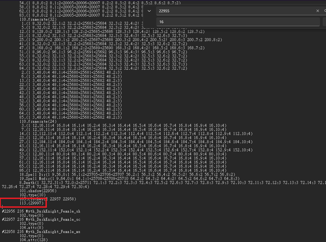The width and height of the screenshot is (326, 242).
Task: Click the line starting 85.(1 3,48.0:4
Action: (x=71, y=117)
